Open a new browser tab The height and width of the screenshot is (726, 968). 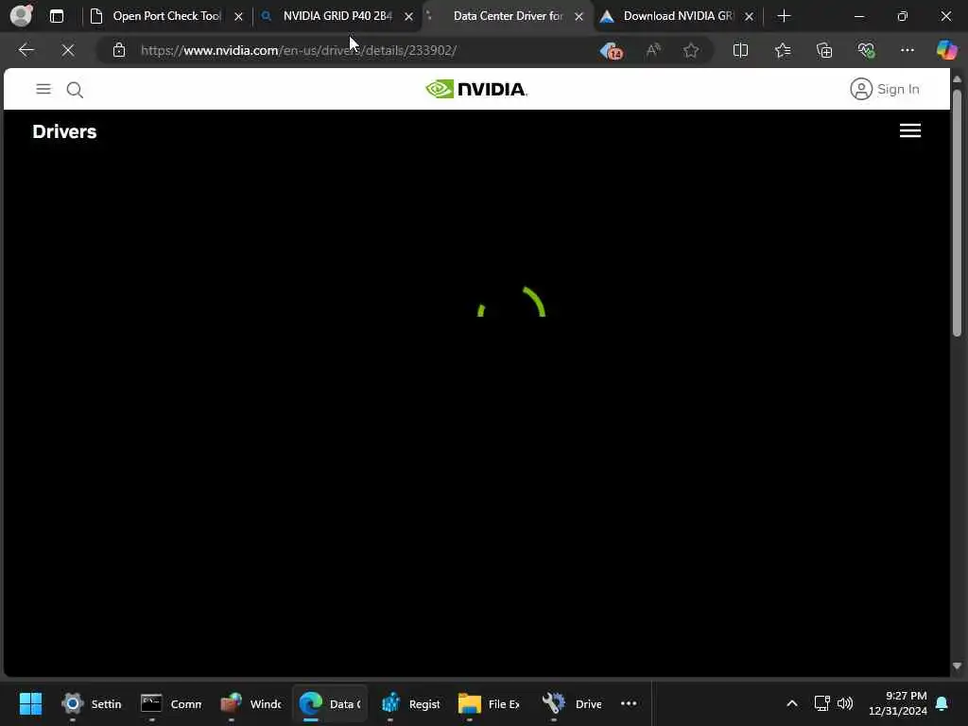pyautogui.click(x=784, y=16)
